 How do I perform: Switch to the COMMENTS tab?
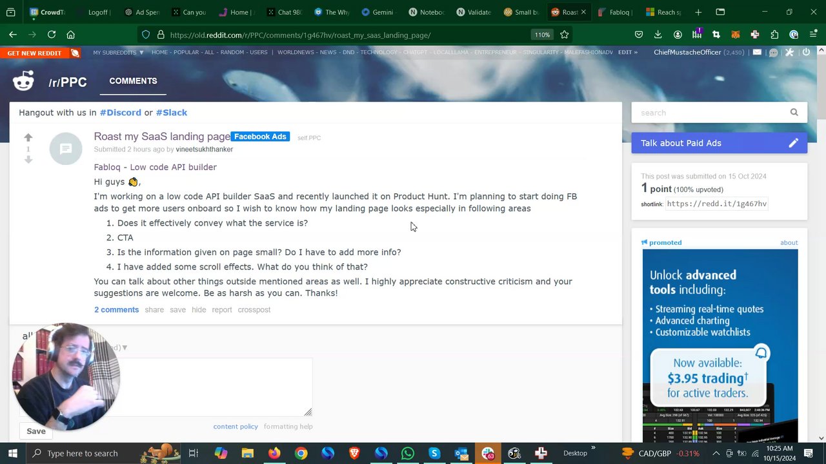[133, 81]
